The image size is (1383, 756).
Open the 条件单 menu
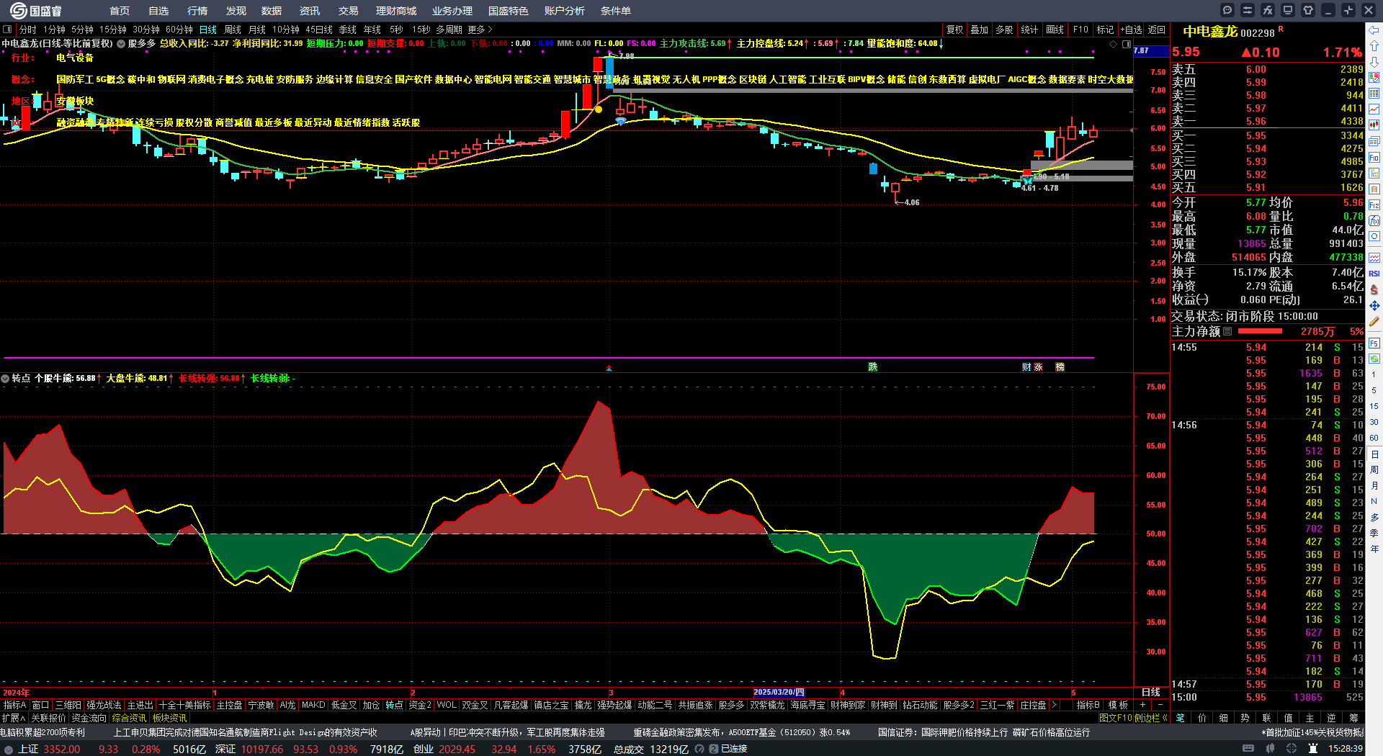pos(616,11)
